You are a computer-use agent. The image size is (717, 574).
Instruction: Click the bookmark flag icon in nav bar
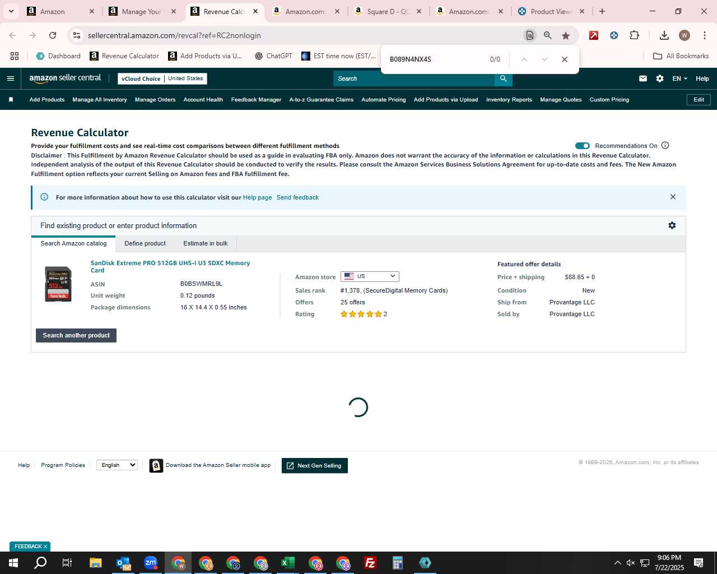tap(11, 100)
